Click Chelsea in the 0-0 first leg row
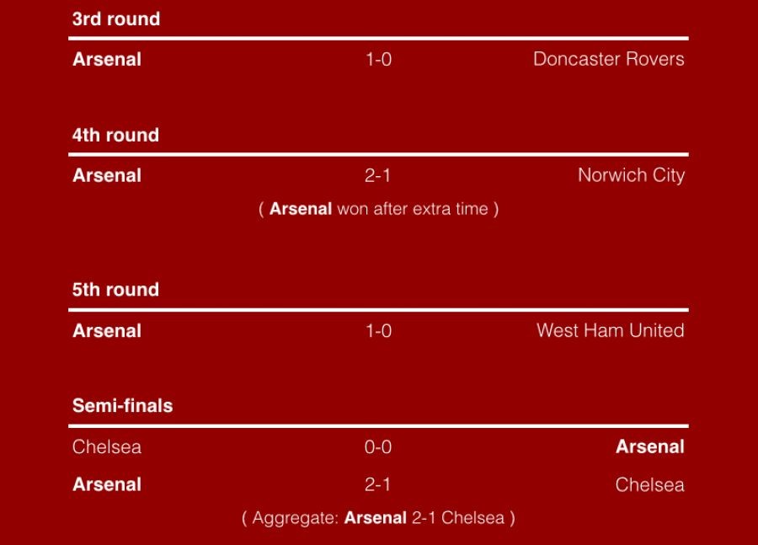 click(x=107, y=446)
